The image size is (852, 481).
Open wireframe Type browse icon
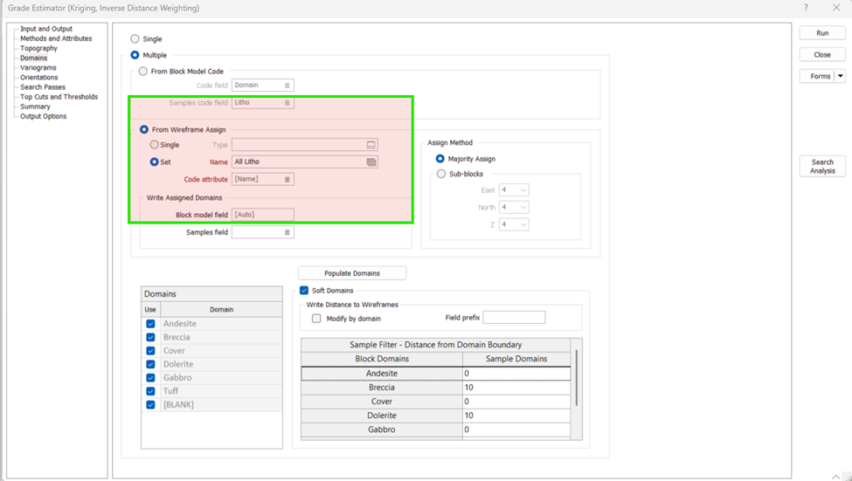[x=371, y=145]
